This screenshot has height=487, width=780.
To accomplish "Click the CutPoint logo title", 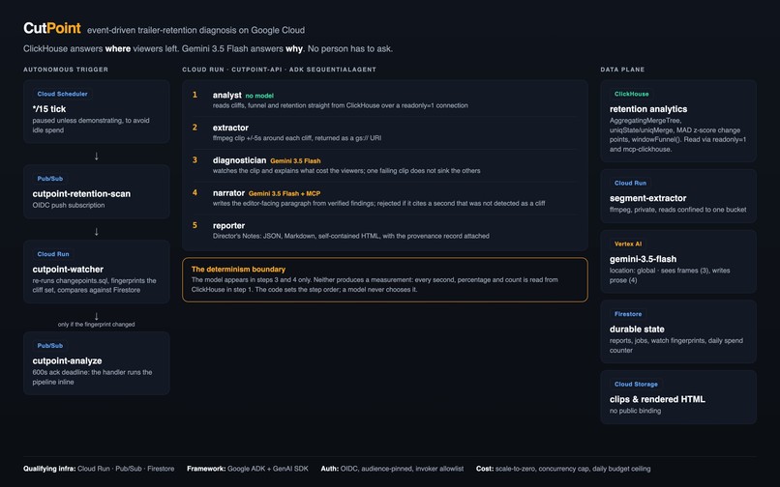I will (x=51, y=28).
